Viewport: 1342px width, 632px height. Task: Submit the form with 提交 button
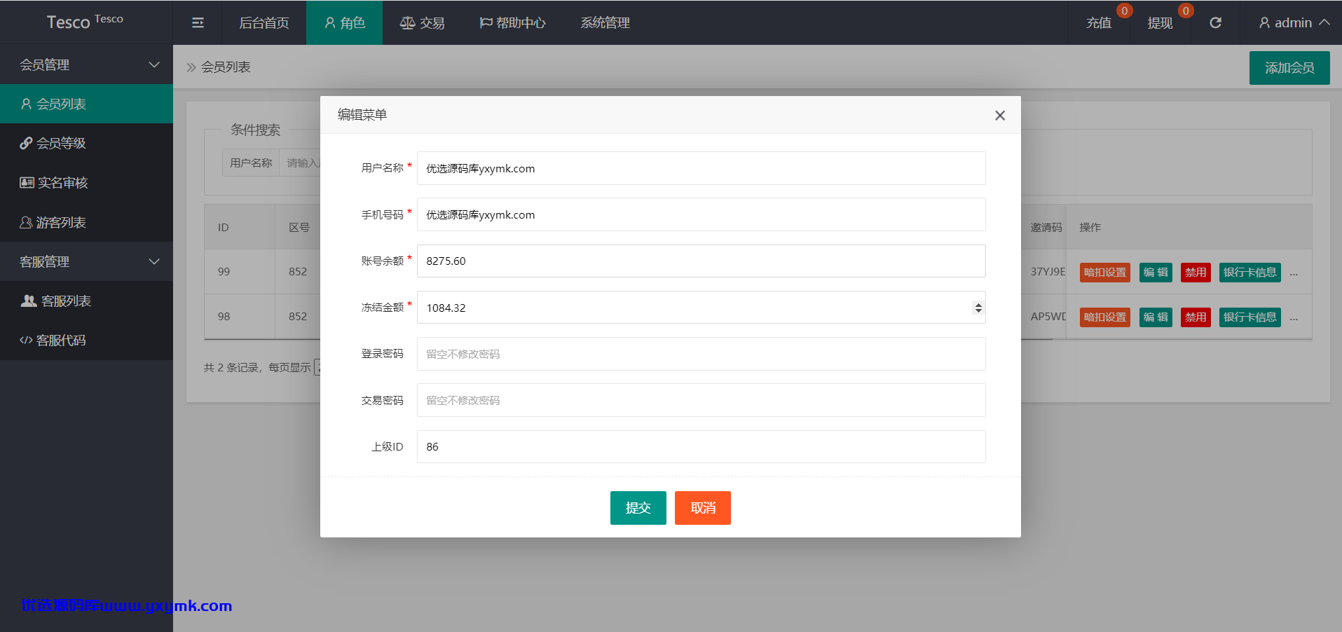click(x=638, y=507)
